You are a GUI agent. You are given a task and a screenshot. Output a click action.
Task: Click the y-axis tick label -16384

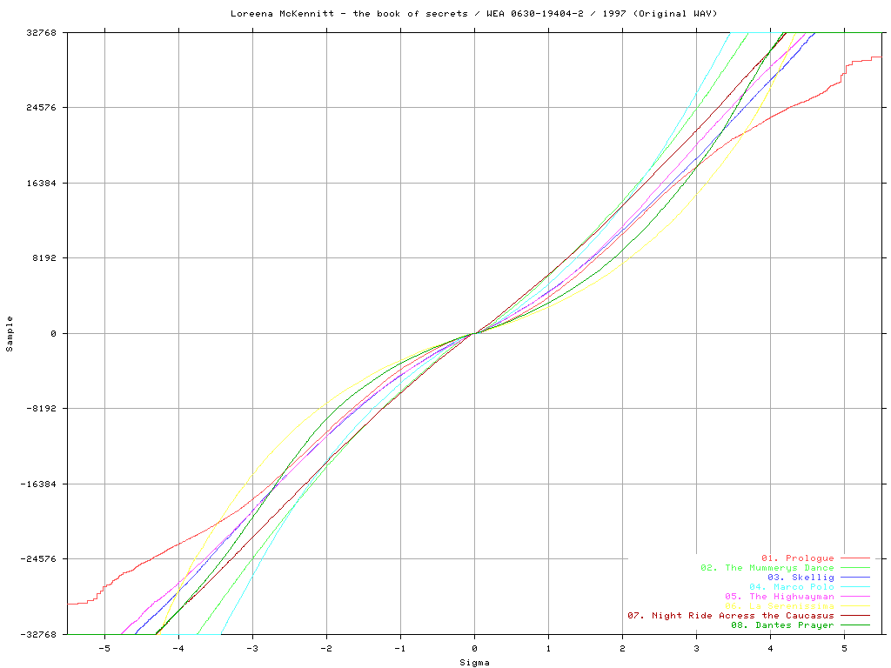pyautogui.click(x=38, y=484)
